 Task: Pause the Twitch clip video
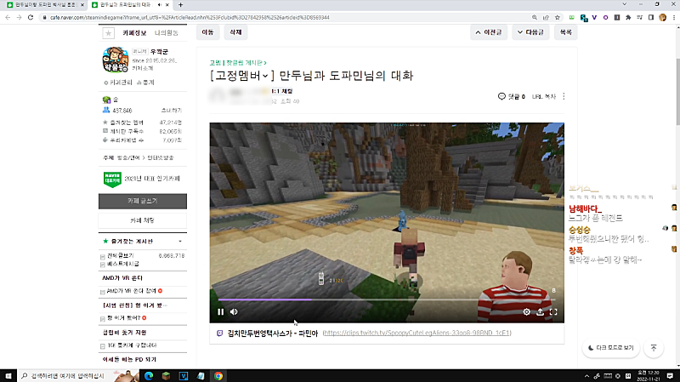pyautogui.click(x=220, y=311)
